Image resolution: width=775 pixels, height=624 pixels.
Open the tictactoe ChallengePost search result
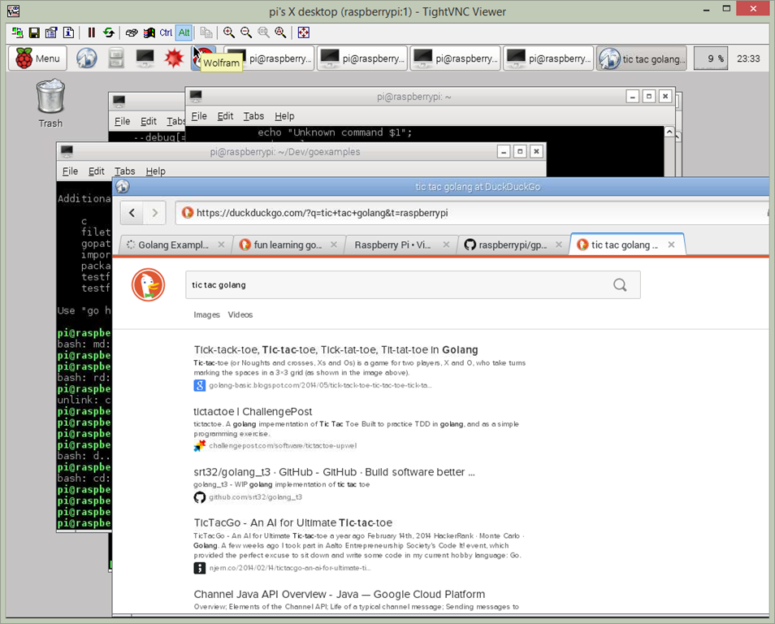pos(253,411)
